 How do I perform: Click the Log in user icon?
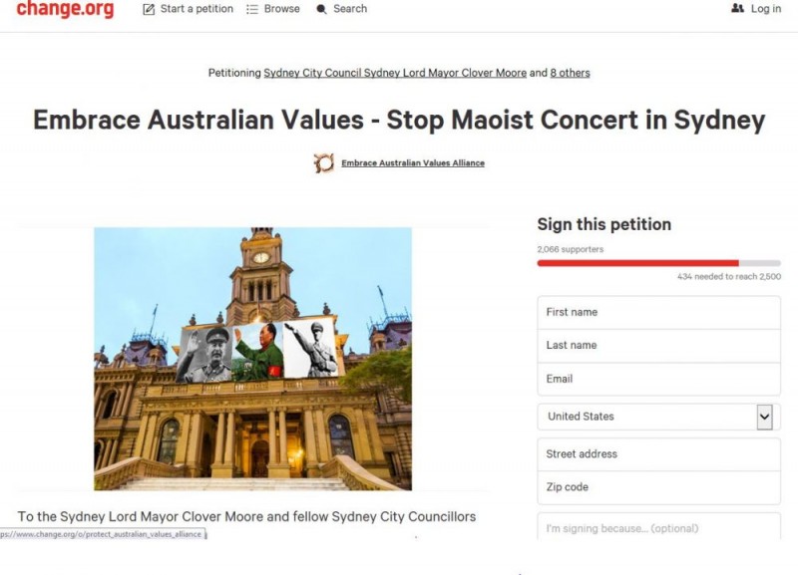[737, 8]
